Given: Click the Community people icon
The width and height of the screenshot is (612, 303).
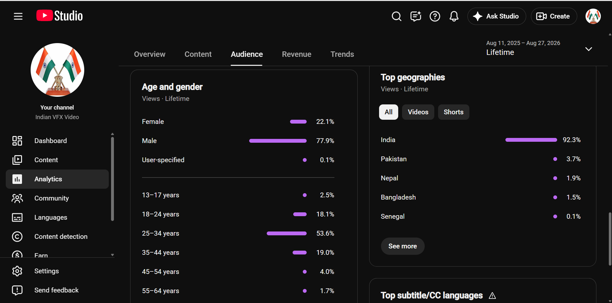Looking at the screenshot, I should [17, 198].
